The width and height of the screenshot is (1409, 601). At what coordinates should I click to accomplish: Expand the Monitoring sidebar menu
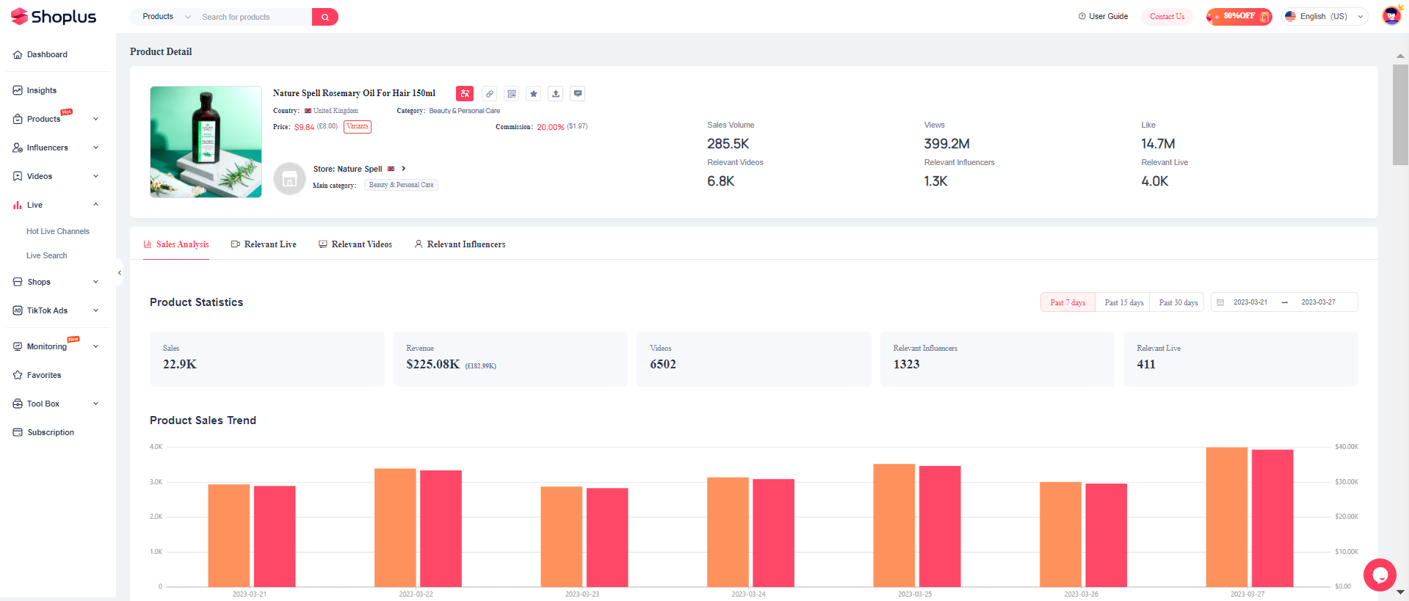pyautogui.click(x=95, y=346)
